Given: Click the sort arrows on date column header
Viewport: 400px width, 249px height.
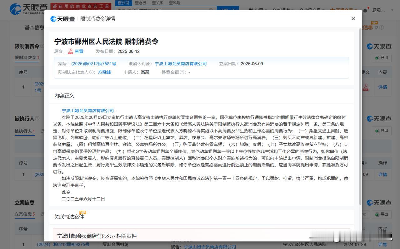Looking at the screenshot, I should (x=365, y=163).
